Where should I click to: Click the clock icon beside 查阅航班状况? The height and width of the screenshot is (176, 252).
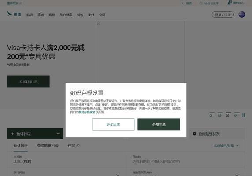pos(194,134)
